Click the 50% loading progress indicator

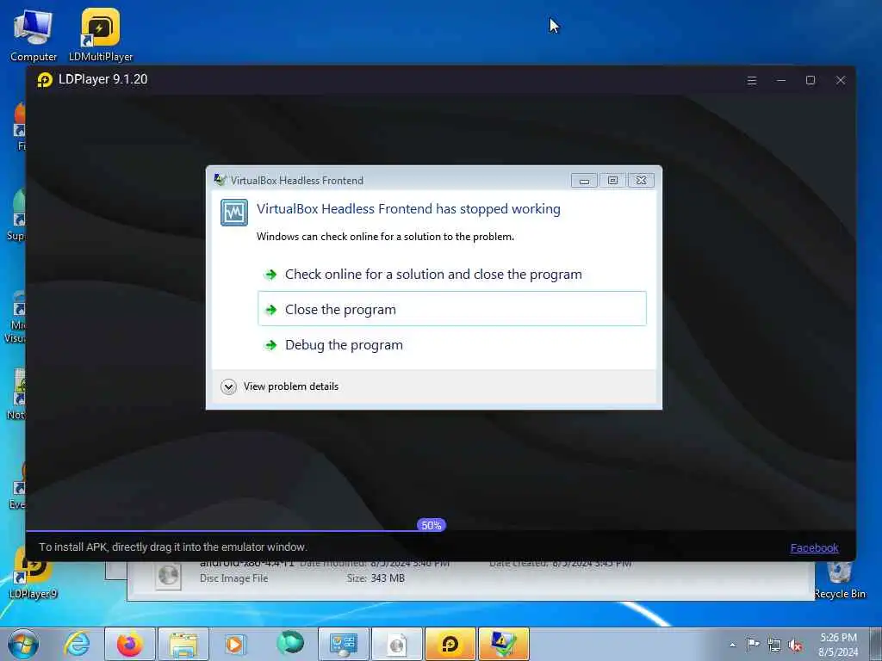coord(432,525)
